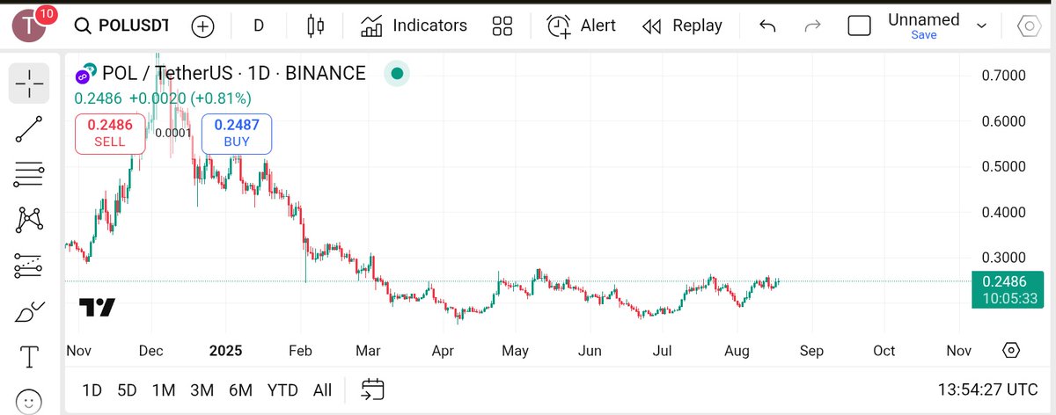
Task: Add a symbol with the plus circle icon
Action: [x=203, y=26]
